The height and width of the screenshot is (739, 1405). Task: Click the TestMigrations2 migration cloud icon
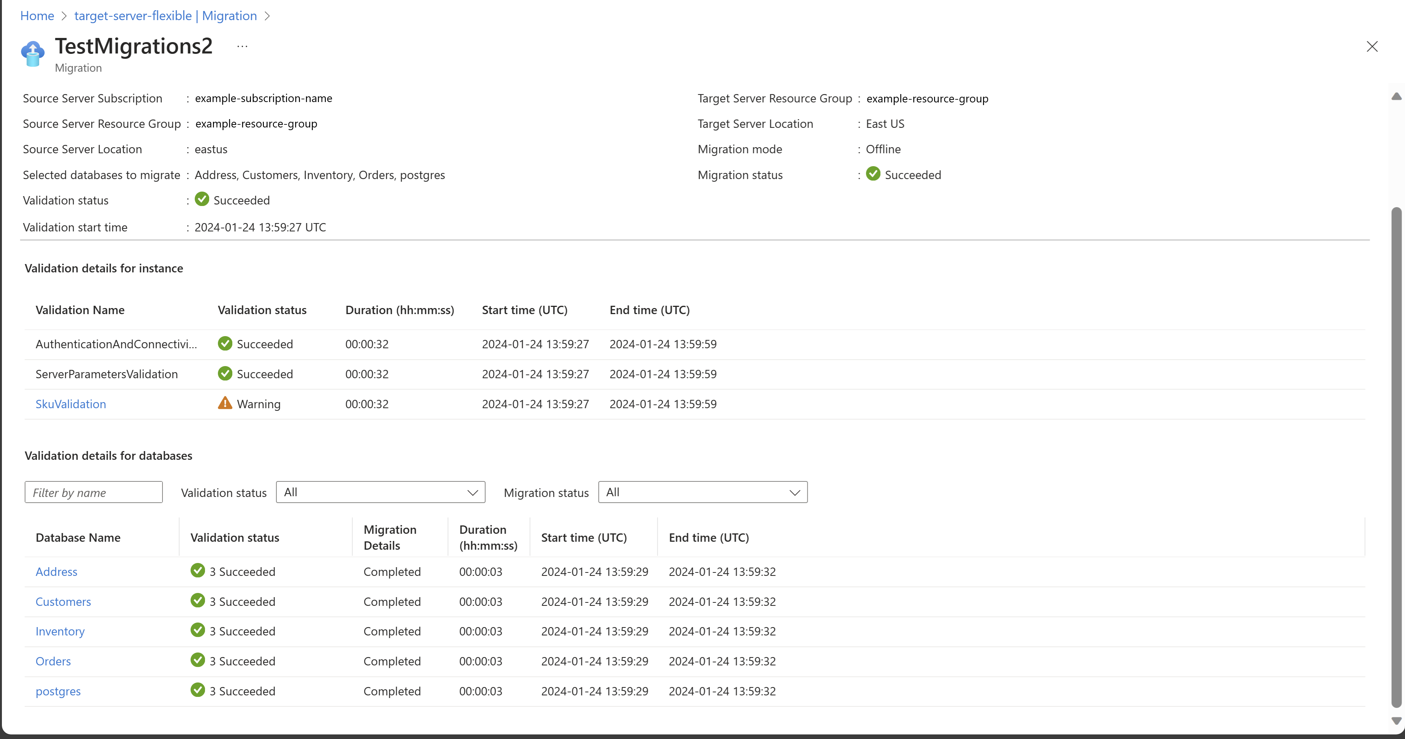coord(33,53)
